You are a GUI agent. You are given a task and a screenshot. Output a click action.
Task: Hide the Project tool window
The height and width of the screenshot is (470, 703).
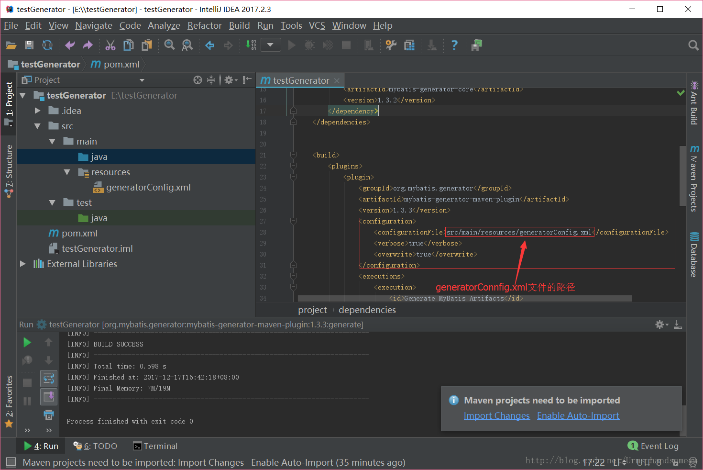[x=247, y=80]
